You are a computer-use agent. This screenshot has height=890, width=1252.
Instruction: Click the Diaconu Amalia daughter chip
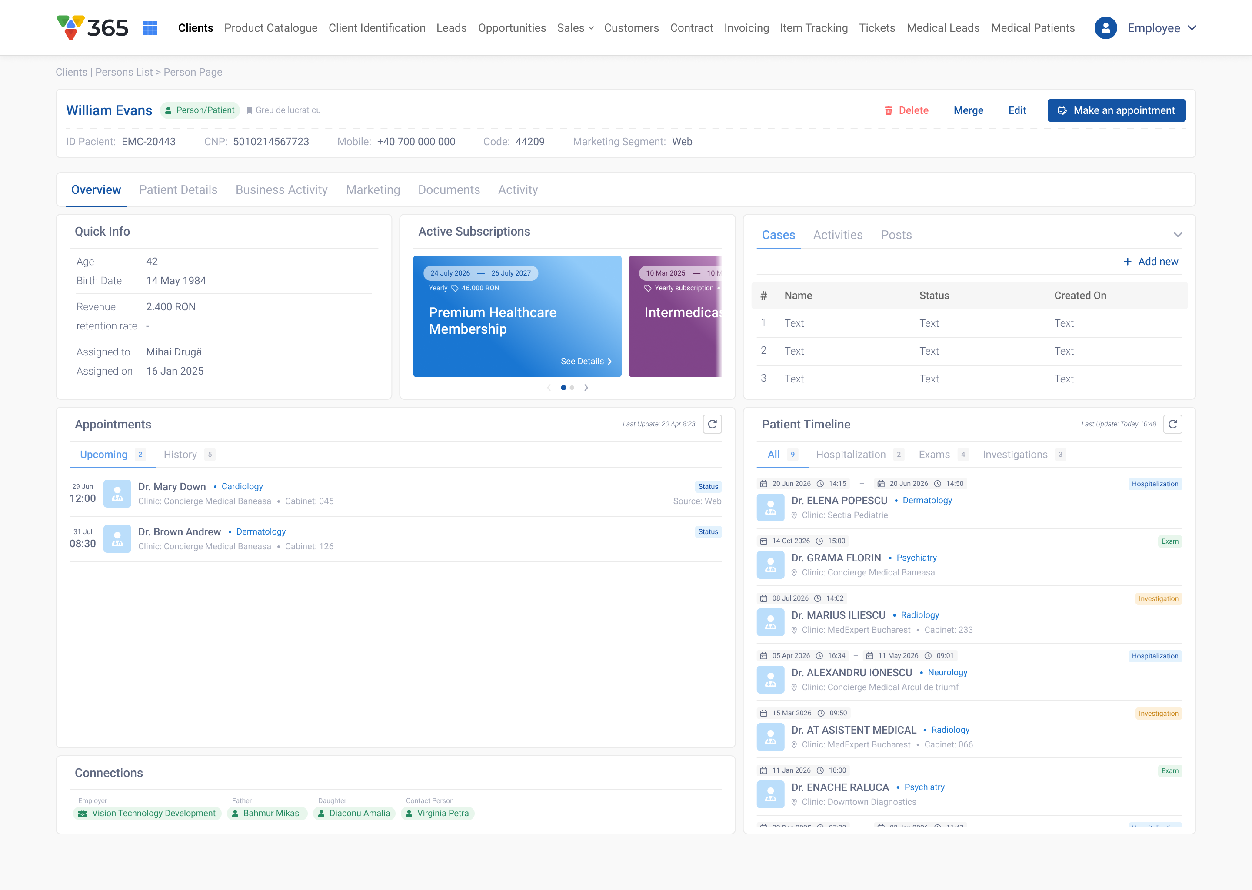coord(354,814)
